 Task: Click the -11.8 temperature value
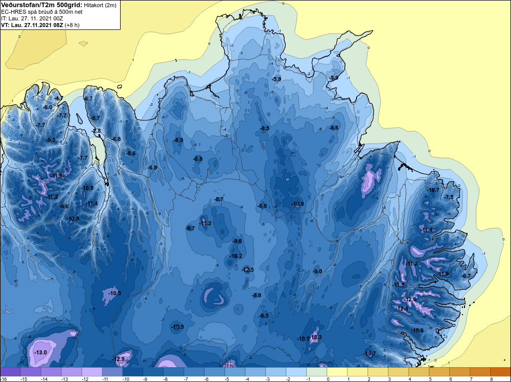point(56,176)
